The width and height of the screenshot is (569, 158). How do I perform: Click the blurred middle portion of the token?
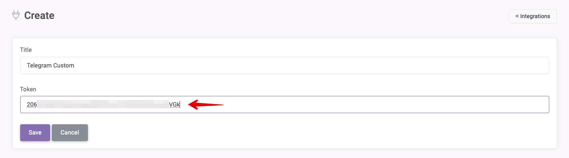tap(103, 105)
